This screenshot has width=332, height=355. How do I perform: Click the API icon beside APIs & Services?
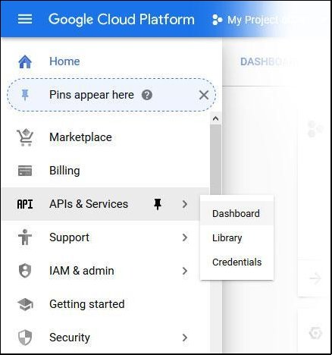tap(25, 204)
